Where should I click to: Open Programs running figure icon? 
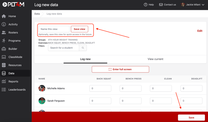tap(4, 41)
